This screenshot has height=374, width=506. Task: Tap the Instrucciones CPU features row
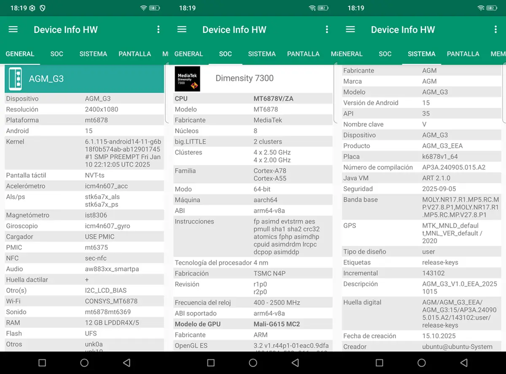pos(253,237)
